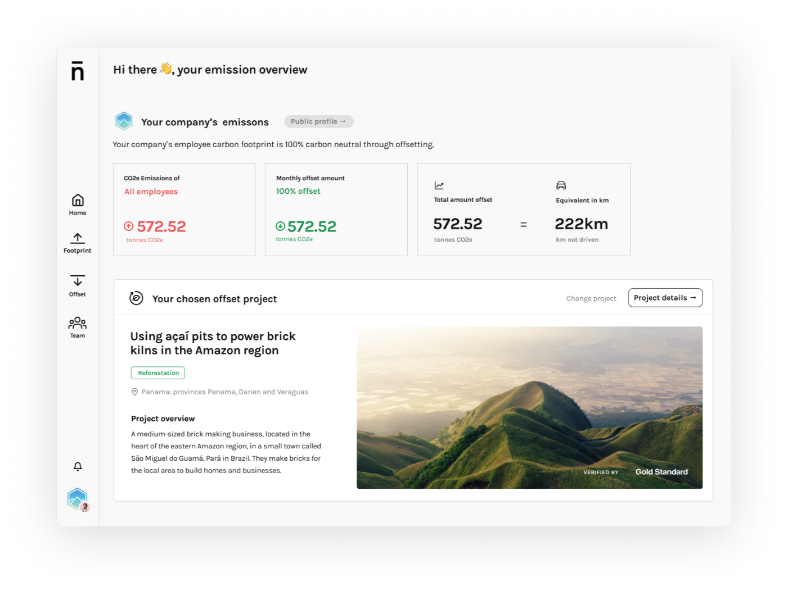The width and height of the screenshot is (788, 591).
Task: Open Project details
Action: coord(665,298)
